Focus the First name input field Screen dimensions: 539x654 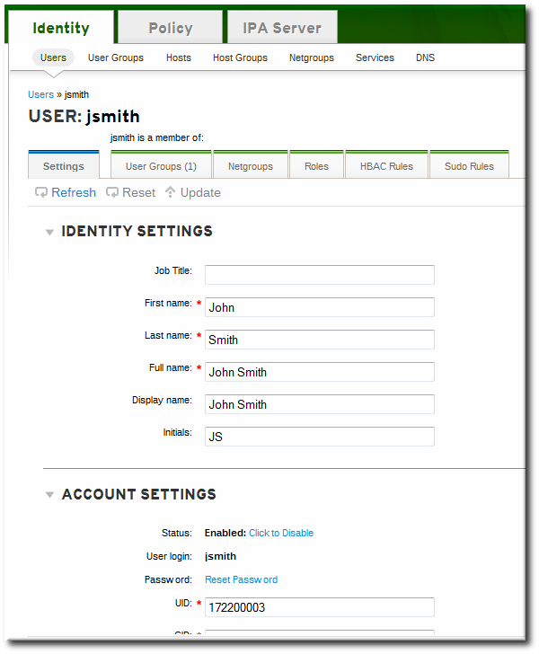coord(319,307)
